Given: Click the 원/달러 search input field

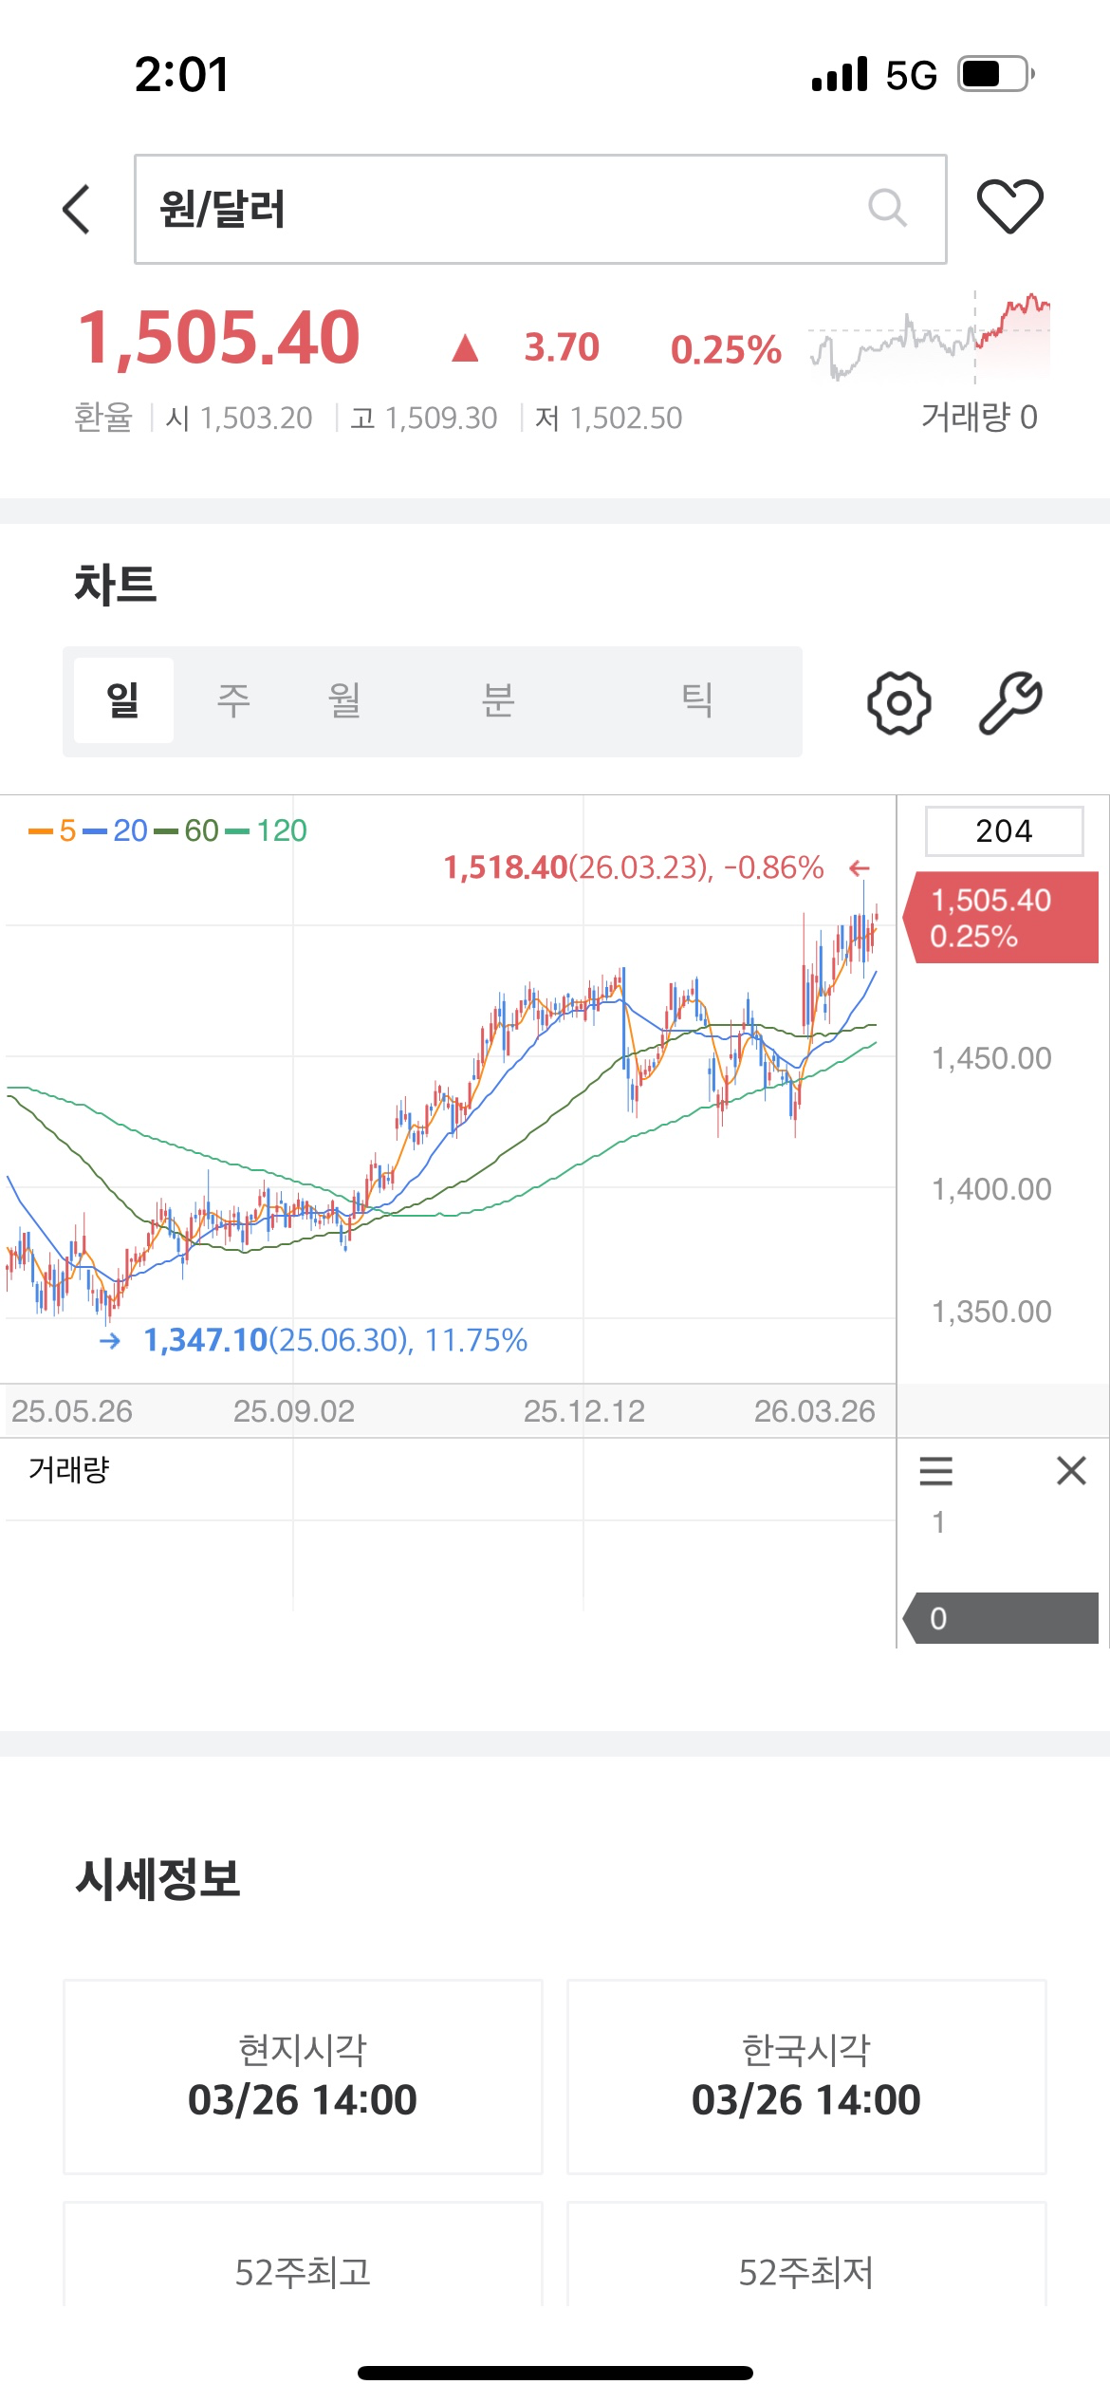Looking at the screenshot, I should pos(493,209).
